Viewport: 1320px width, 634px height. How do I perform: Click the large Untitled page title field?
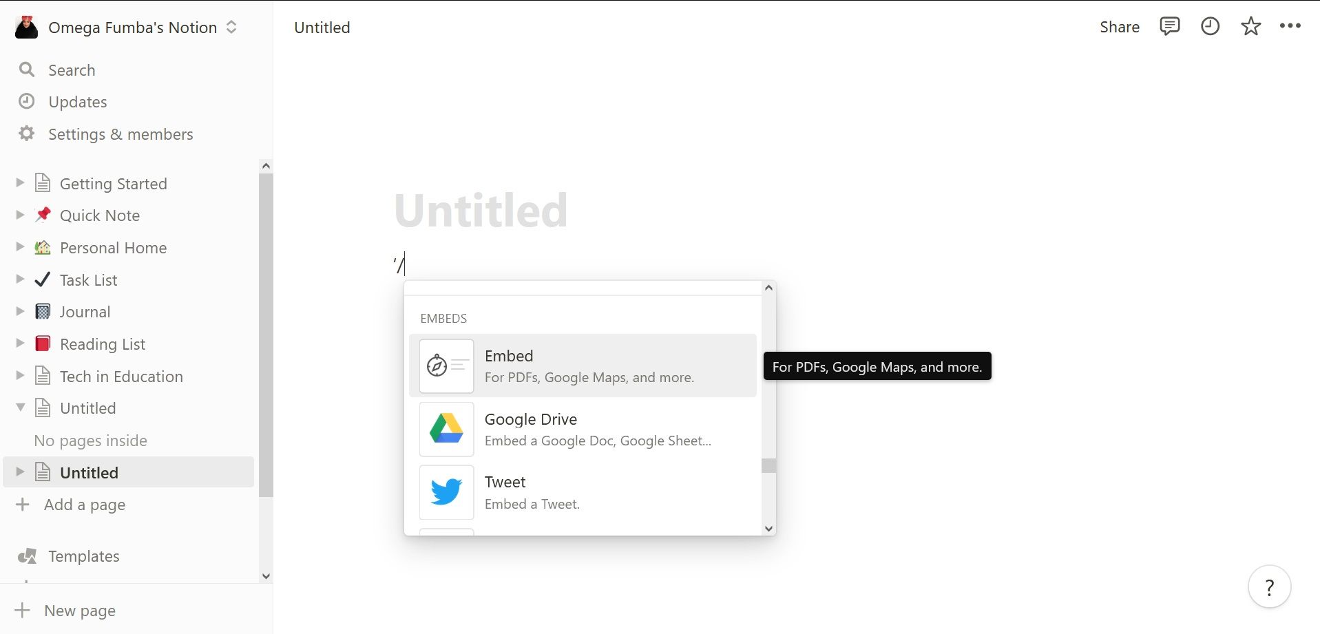[481, 210]
